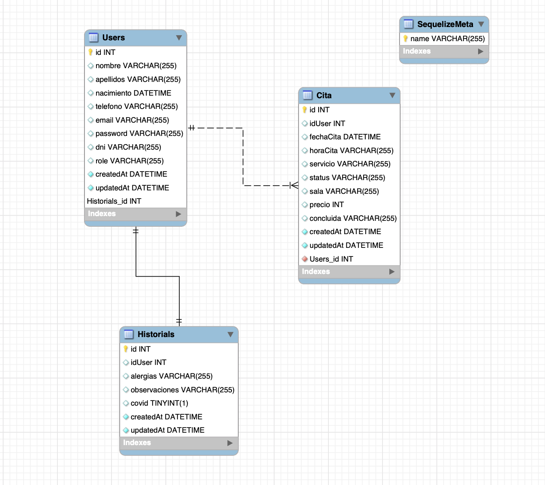Screen dimensions: 545x485
Task: Click the email VARCHAR(255) column in Users
Action: pos(133,120)
